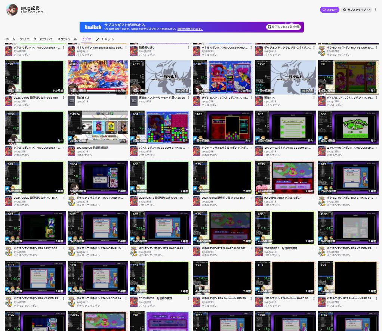Open the three-dot menu for the "喜ばせてよ" video

coord(126,98)
